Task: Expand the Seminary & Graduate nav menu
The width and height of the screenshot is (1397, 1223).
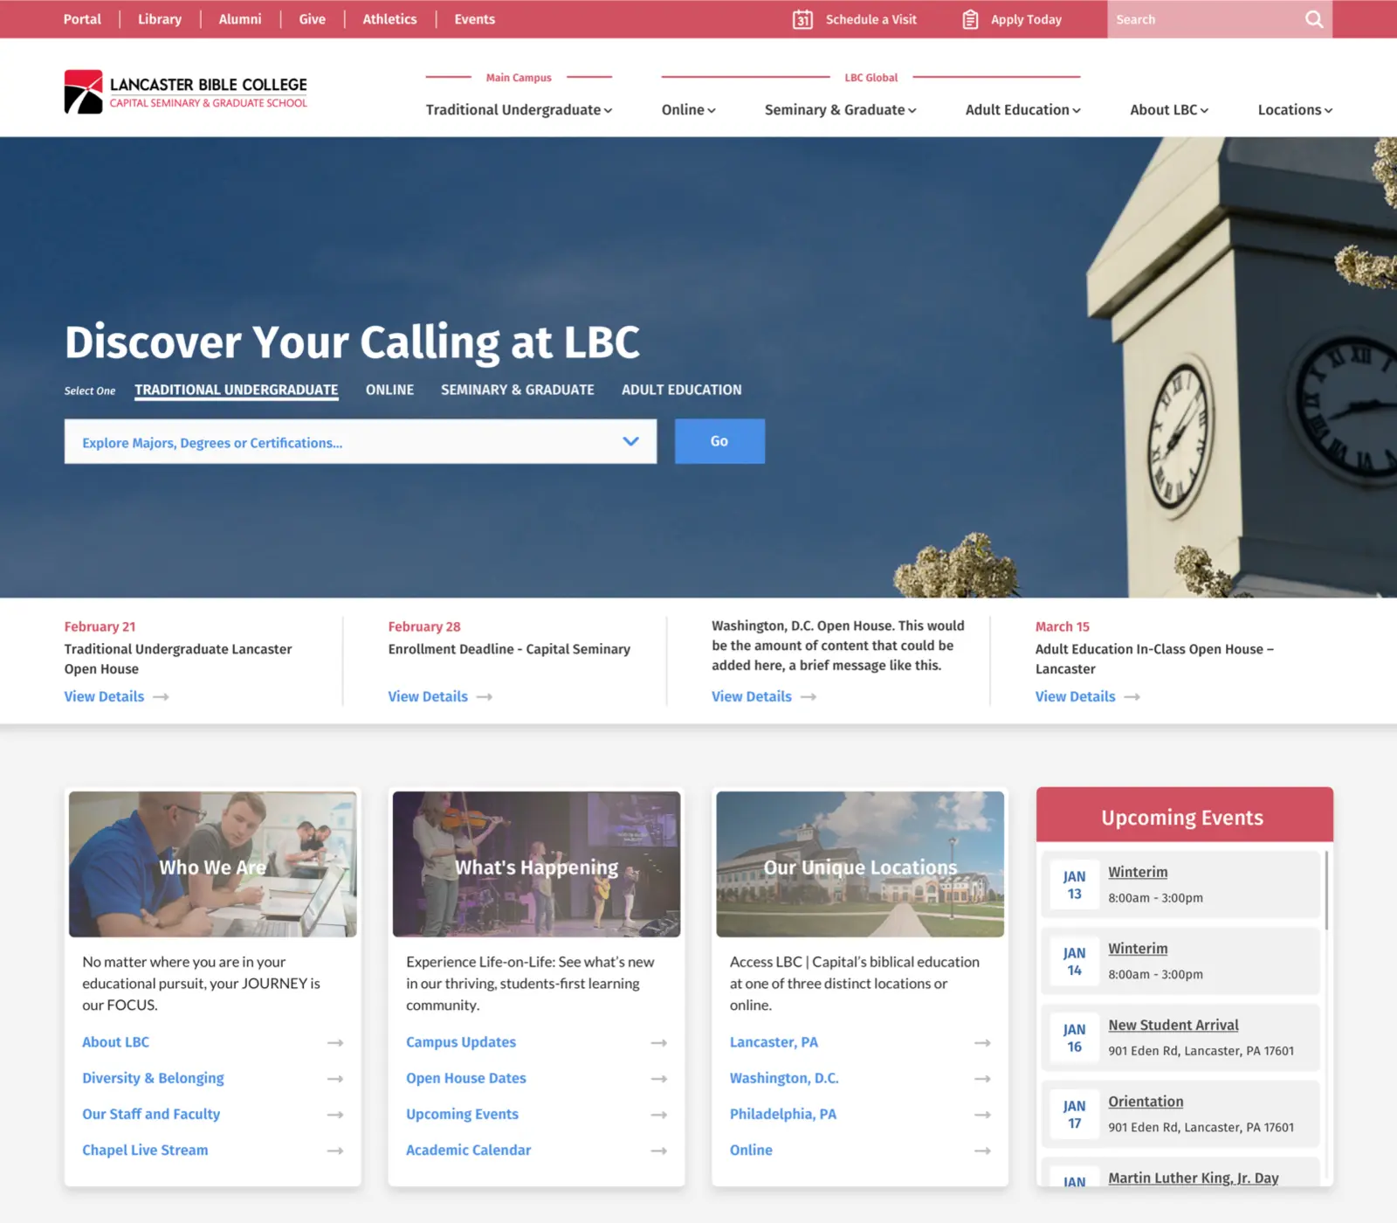Action: coord(840,110)
